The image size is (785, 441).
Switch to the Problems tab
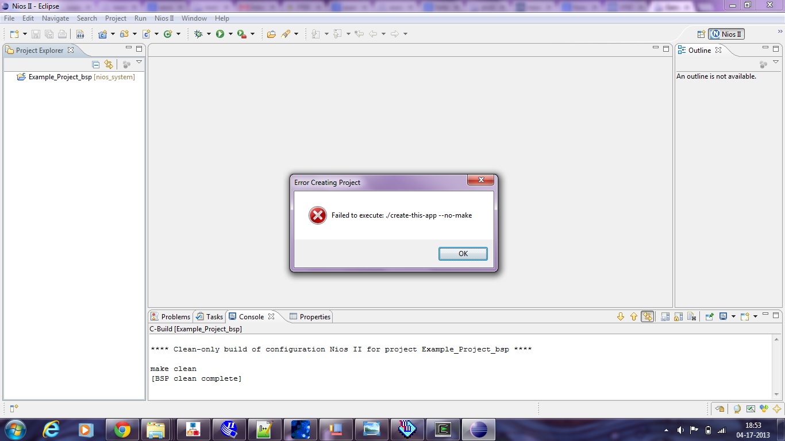pos(170,316)
